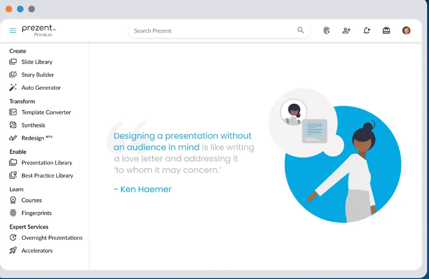This screenshot has height=279, width=429.
Task: Select Auto Generator in sidebar
Action: (41, 88)
